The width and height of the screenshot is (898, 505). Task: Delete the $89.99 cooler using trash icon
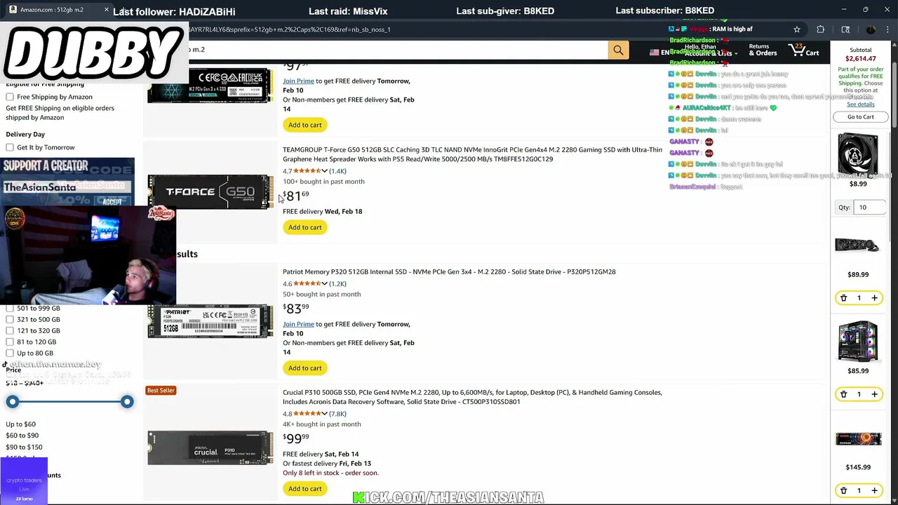843,298
